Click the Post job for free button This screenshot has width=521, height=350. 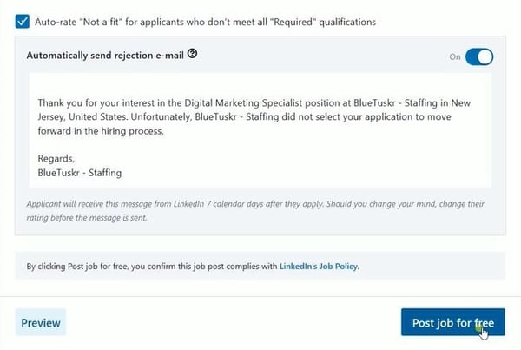453,322
